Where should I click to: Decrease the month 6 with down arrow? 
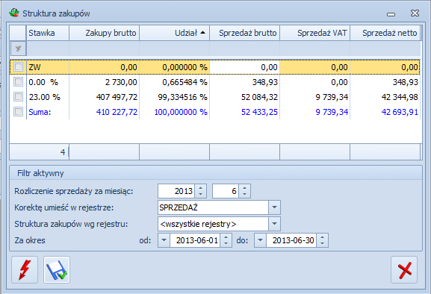click(245, 194)
